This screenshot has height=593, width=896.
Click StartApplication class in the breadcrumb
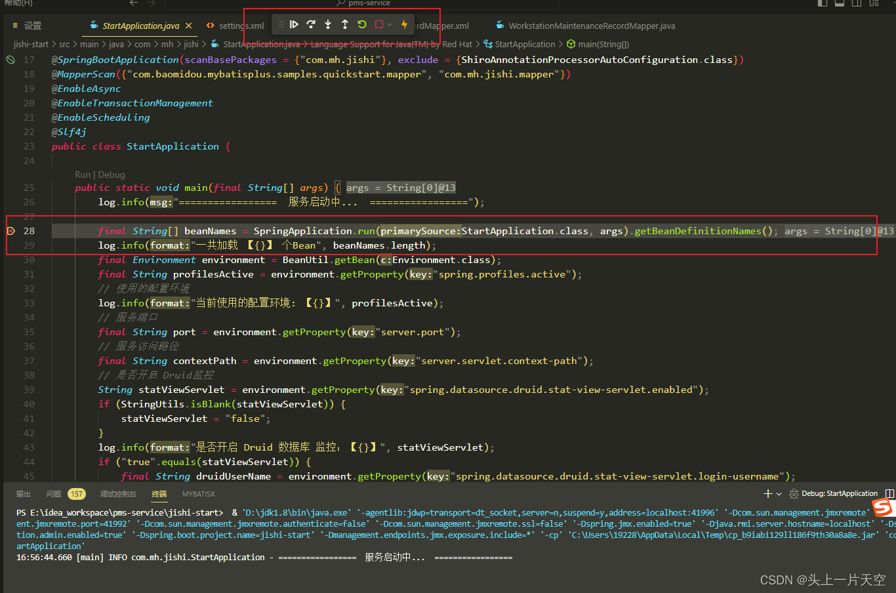519,44
